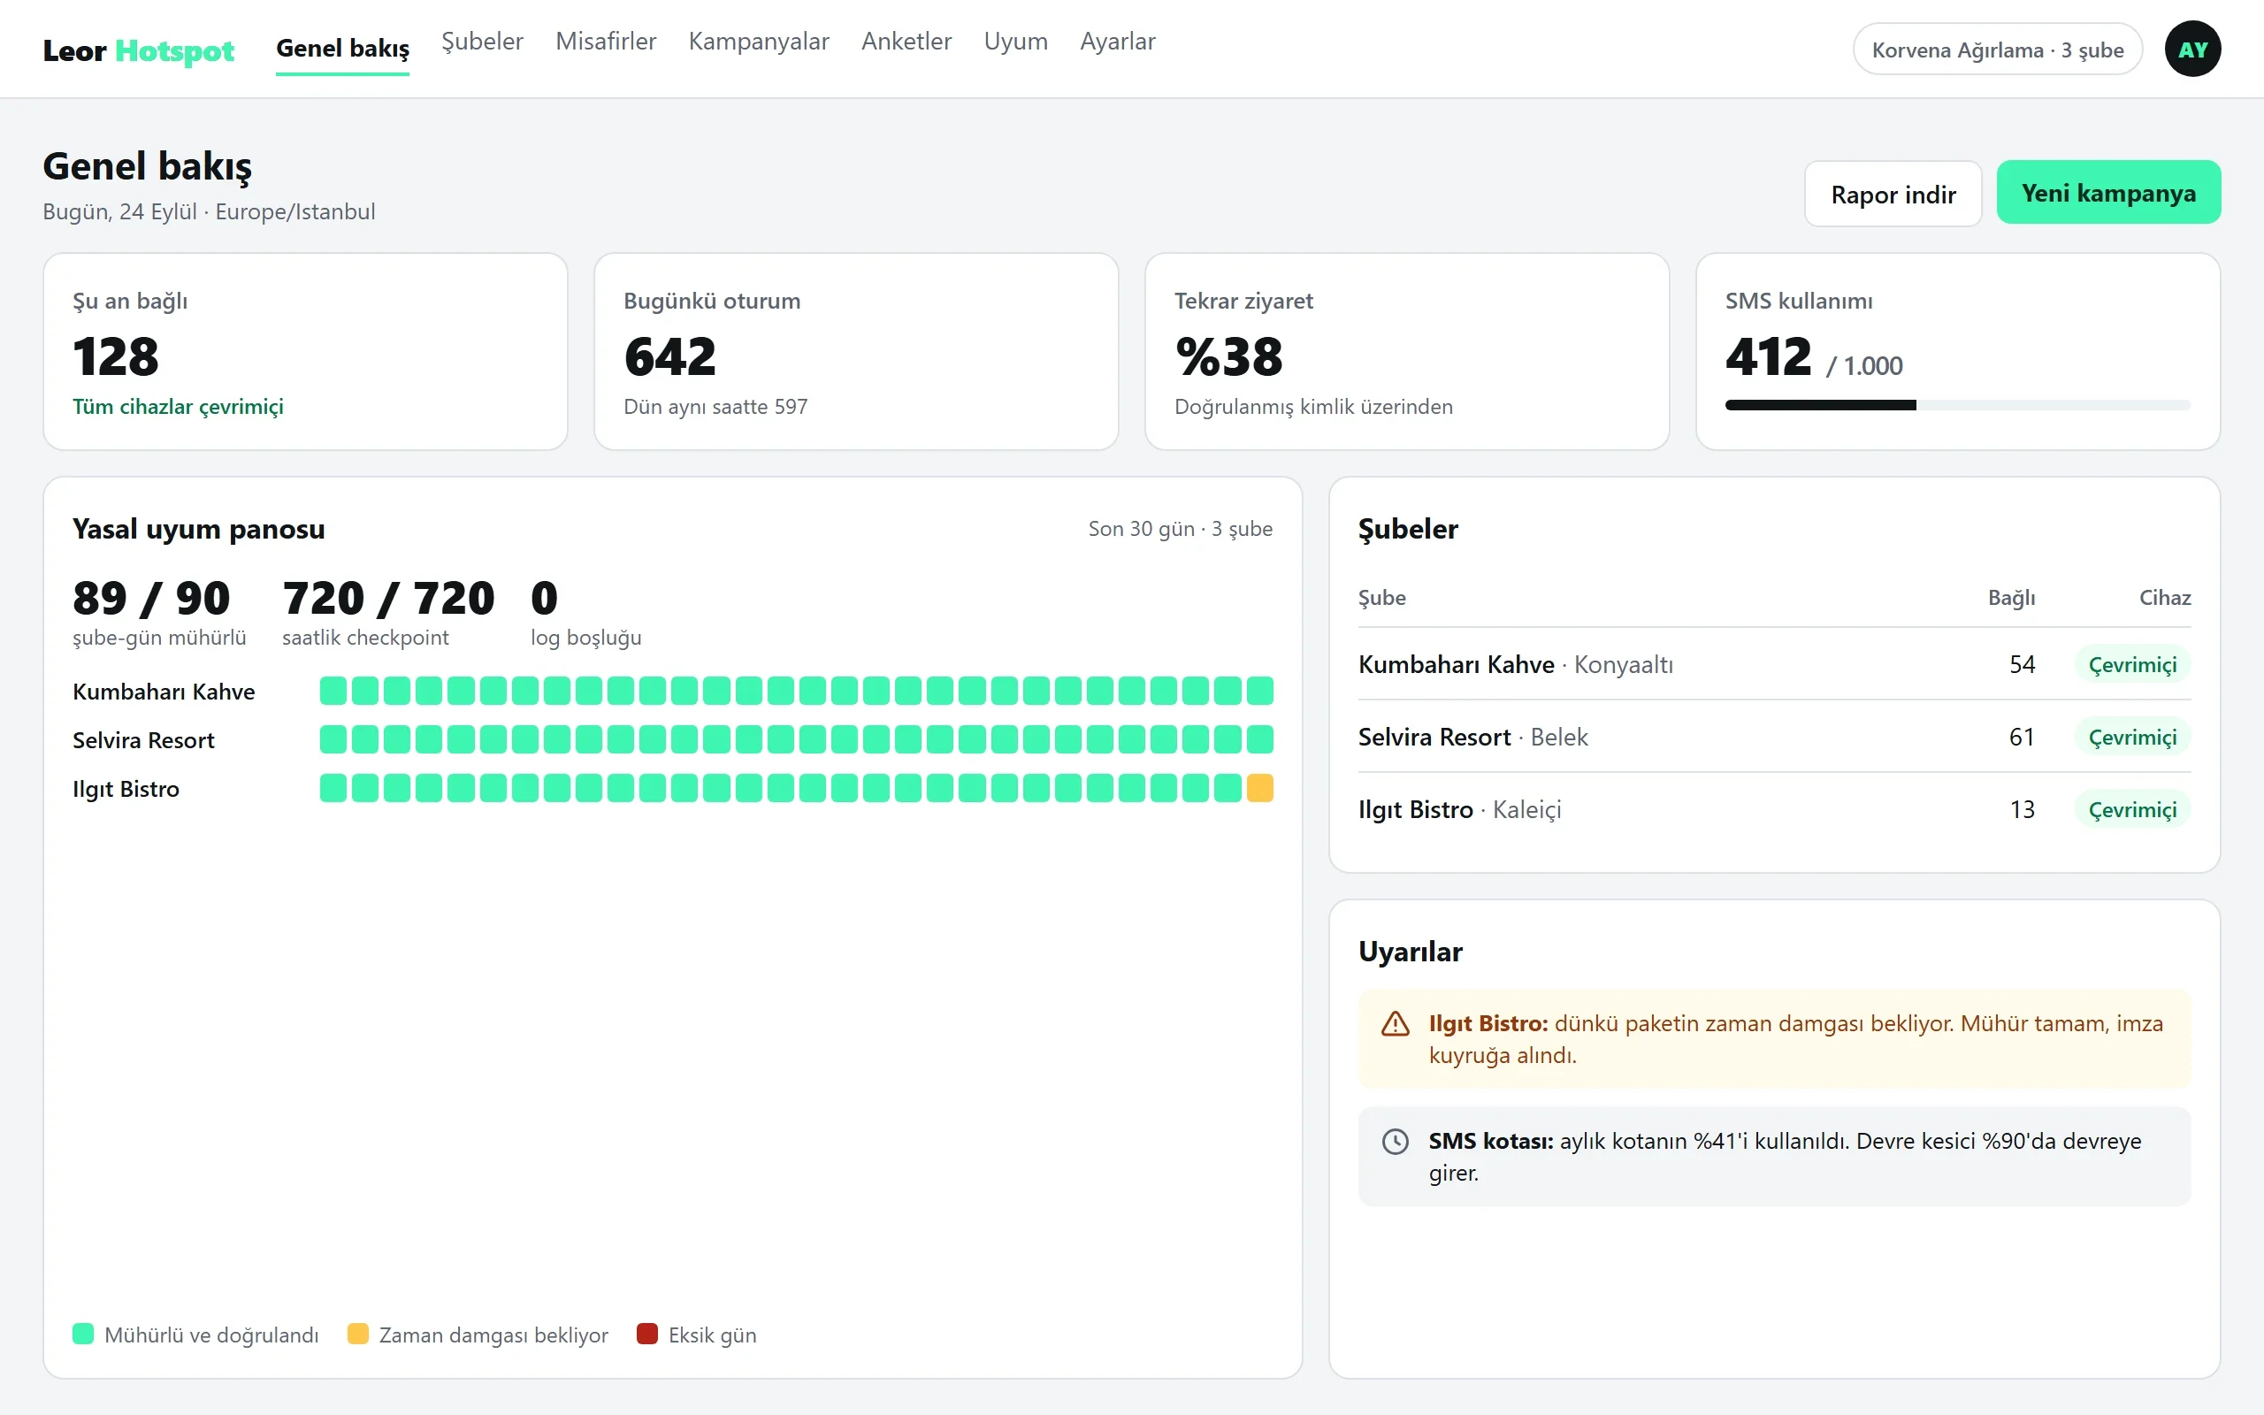
Task: Click the 89 / 90 şube-gün mühürlü stat
Action: tap(159, 613)
